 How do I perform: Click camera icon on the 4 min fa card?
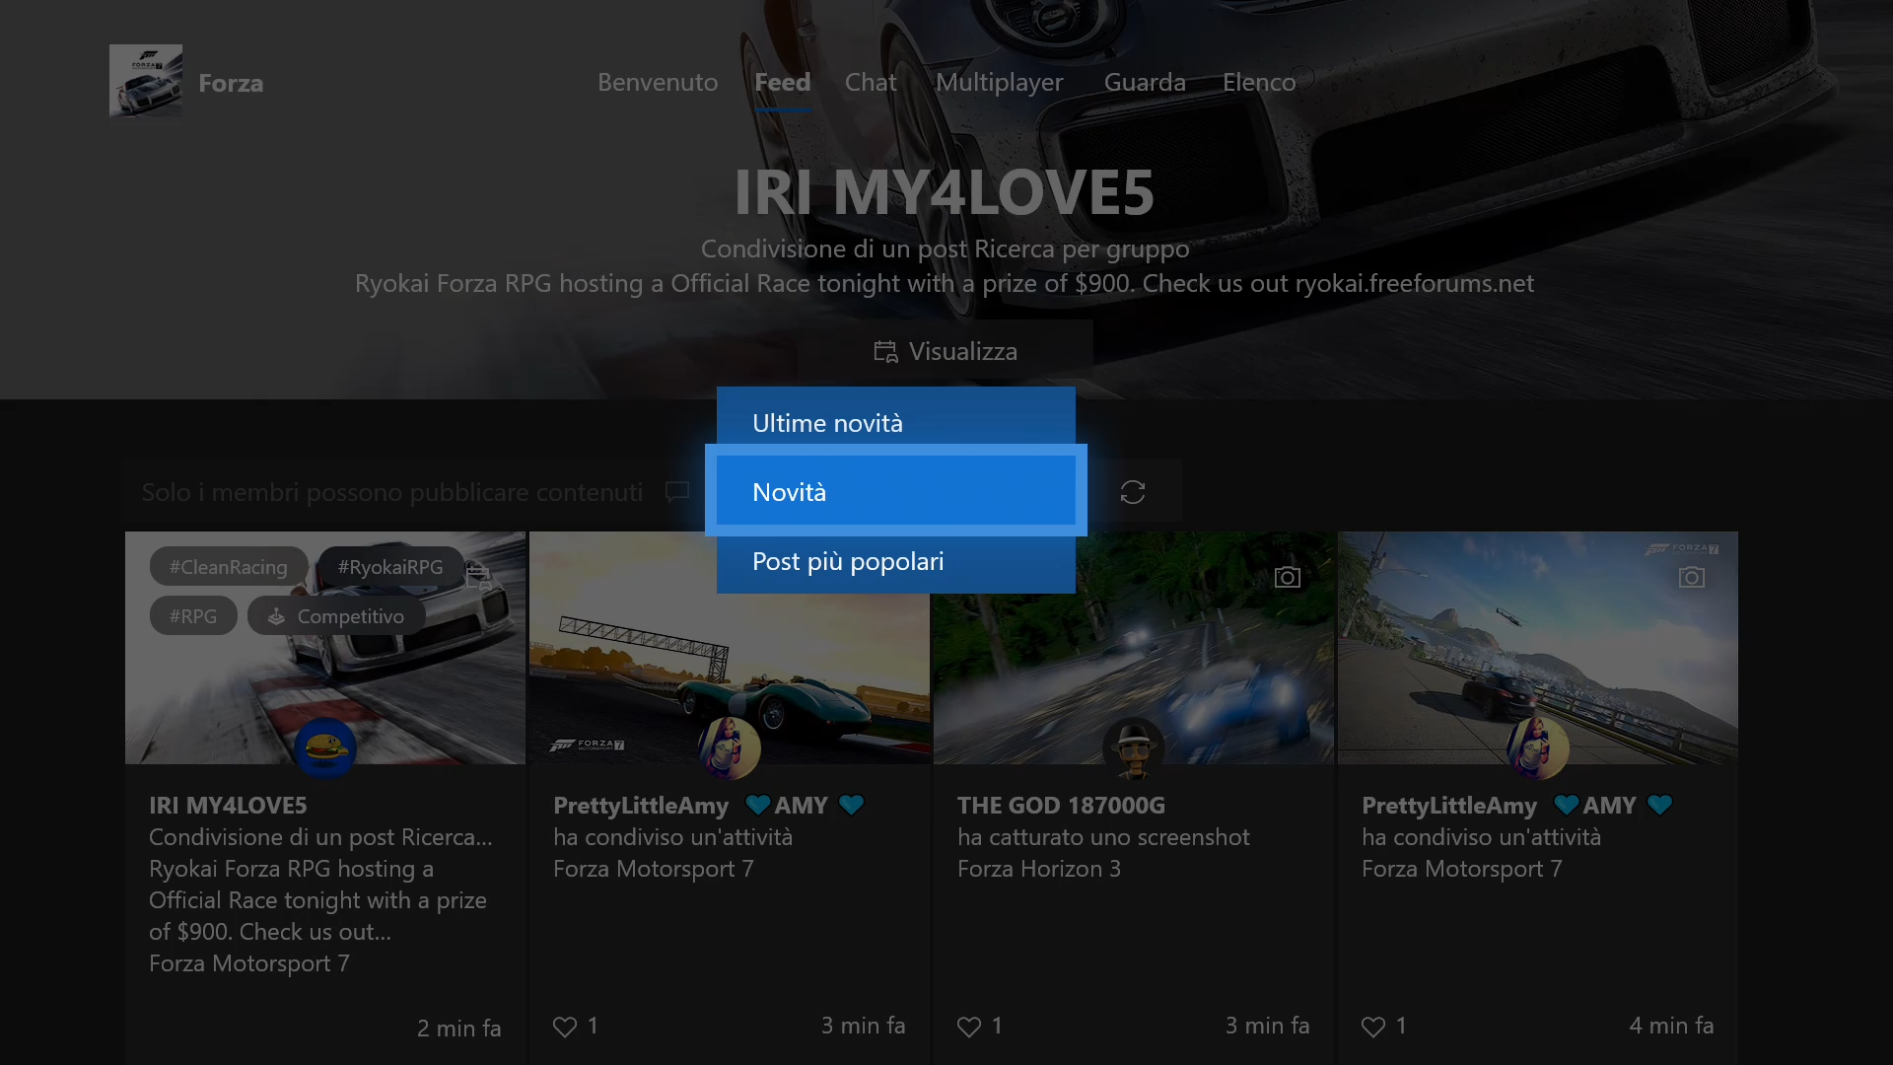(x=1692, y=577)
